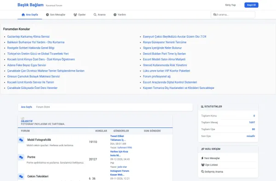Click the search icon beside Gelişmiş Arama
This screenshot has height=181, width=276.
(202, 172)
